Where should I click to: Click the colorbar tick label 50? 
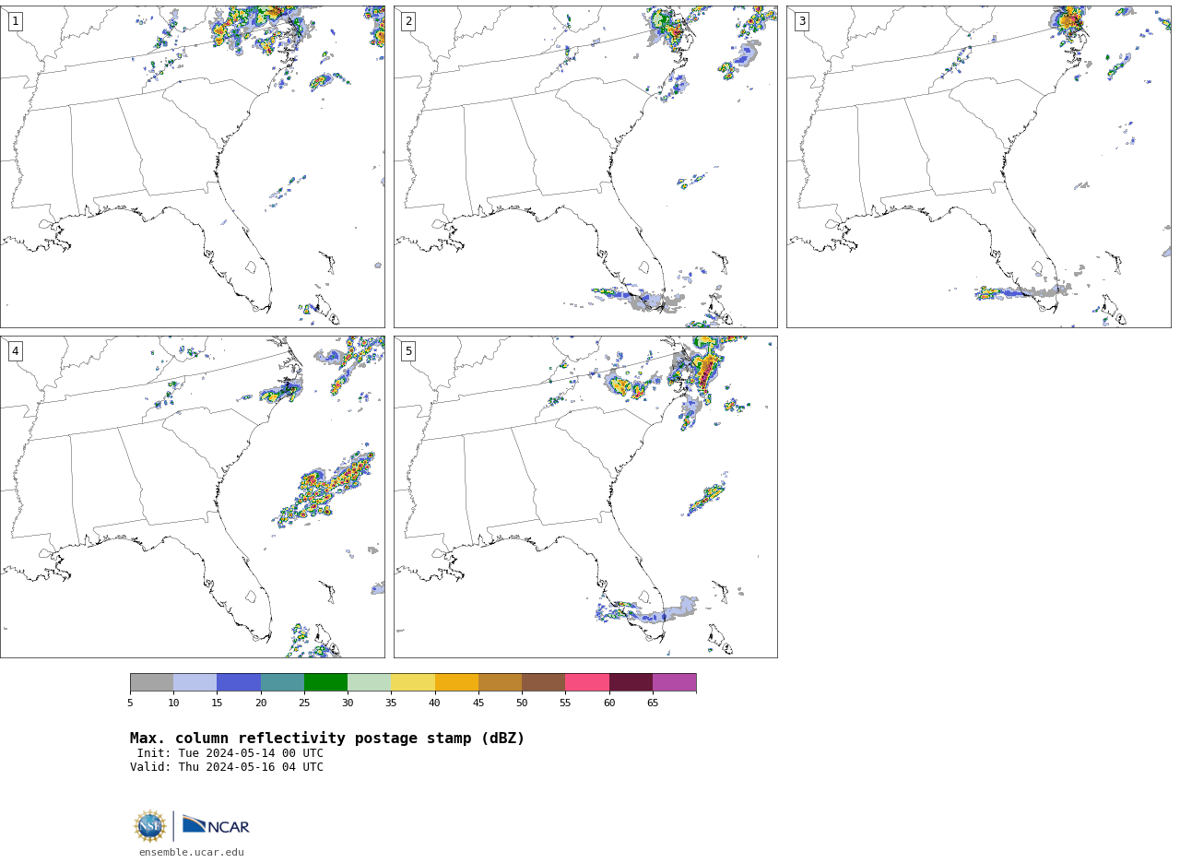(522, 703)
